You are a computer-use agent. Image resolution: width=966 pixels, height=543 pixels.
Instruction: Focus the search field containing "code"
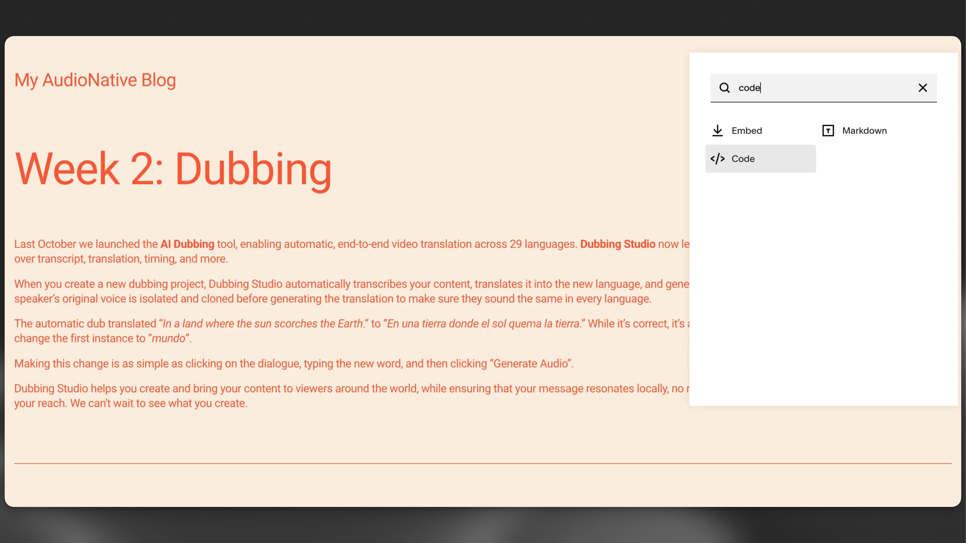point(825,88)
